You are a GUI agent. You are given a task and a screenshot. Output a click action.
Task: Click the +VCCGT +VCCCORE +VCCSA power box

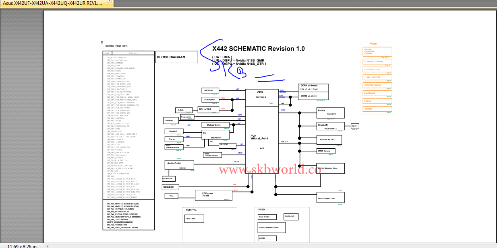377,51
